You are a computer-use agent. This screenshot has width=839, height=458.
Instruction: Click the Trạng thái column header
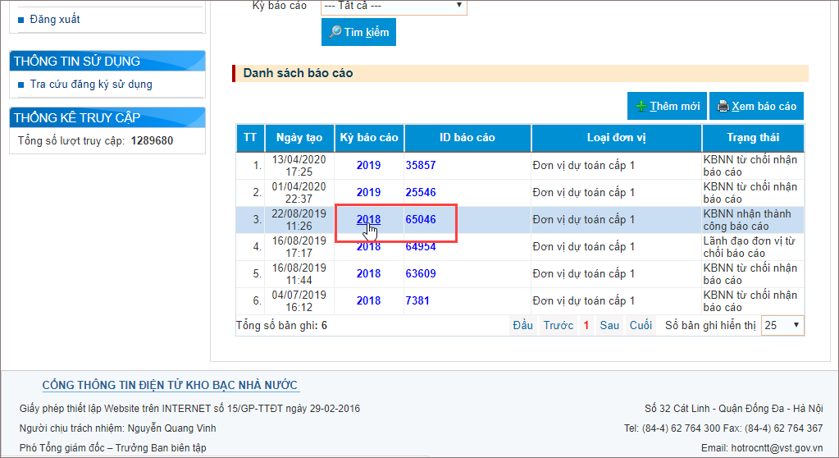753,138
